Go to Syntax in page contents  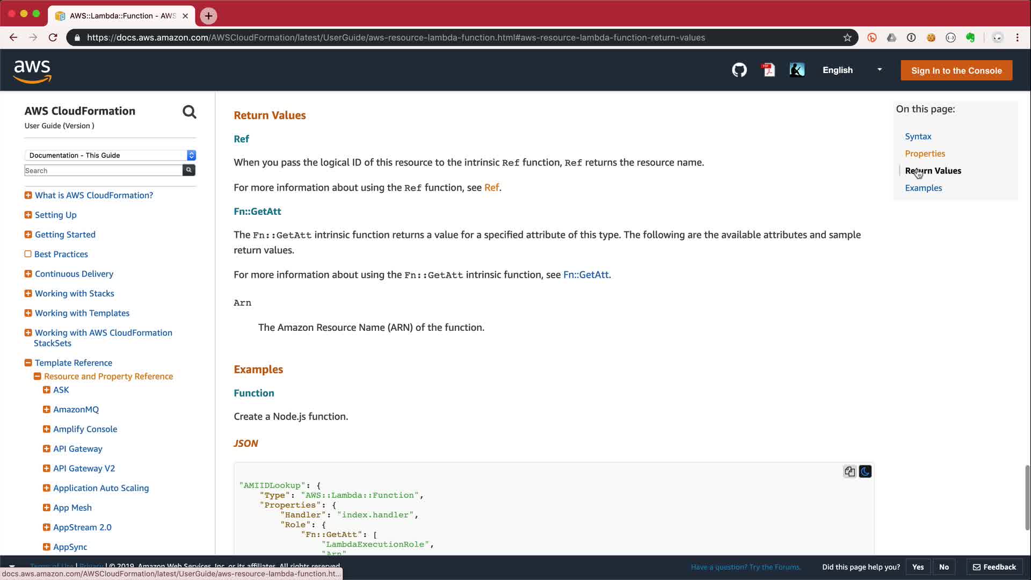918,136
